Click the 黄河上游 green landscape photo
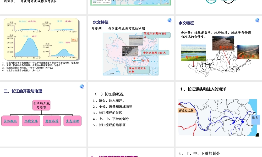This screenshot has width=262, height=157. pyautogui.click(x=194, y=53)
